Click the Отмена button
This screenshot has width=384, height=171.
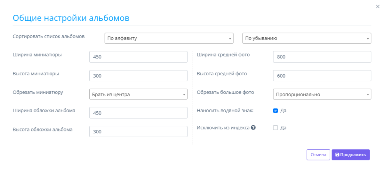[x=318, y=155]
